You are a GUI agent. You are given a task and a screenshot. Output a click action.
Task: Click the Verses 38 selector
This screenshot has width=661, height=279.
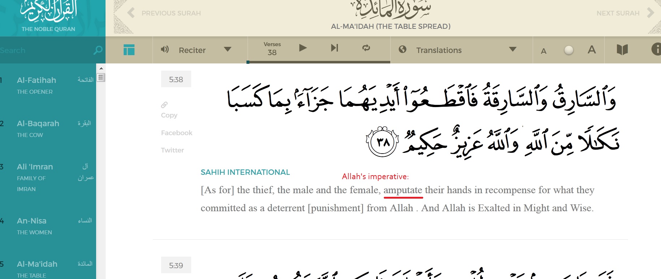pos(272,49)
